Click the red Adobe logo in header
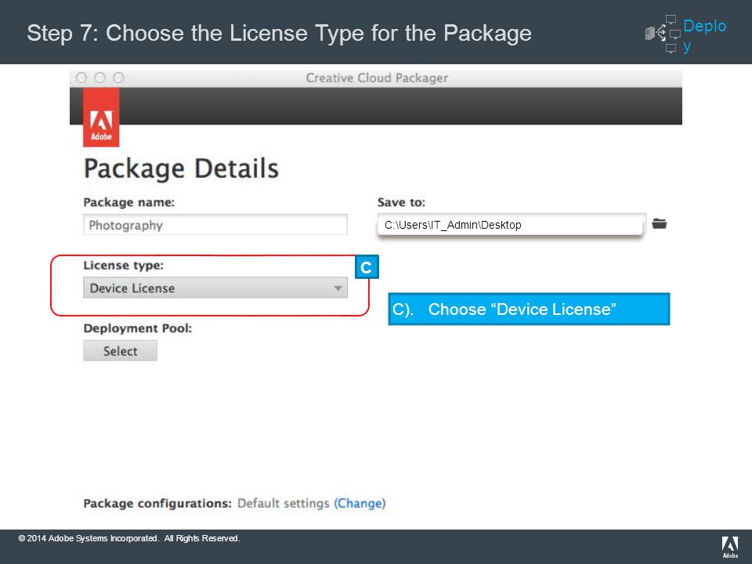Viewport: 752px width, 564px height. tap(101, 117)
